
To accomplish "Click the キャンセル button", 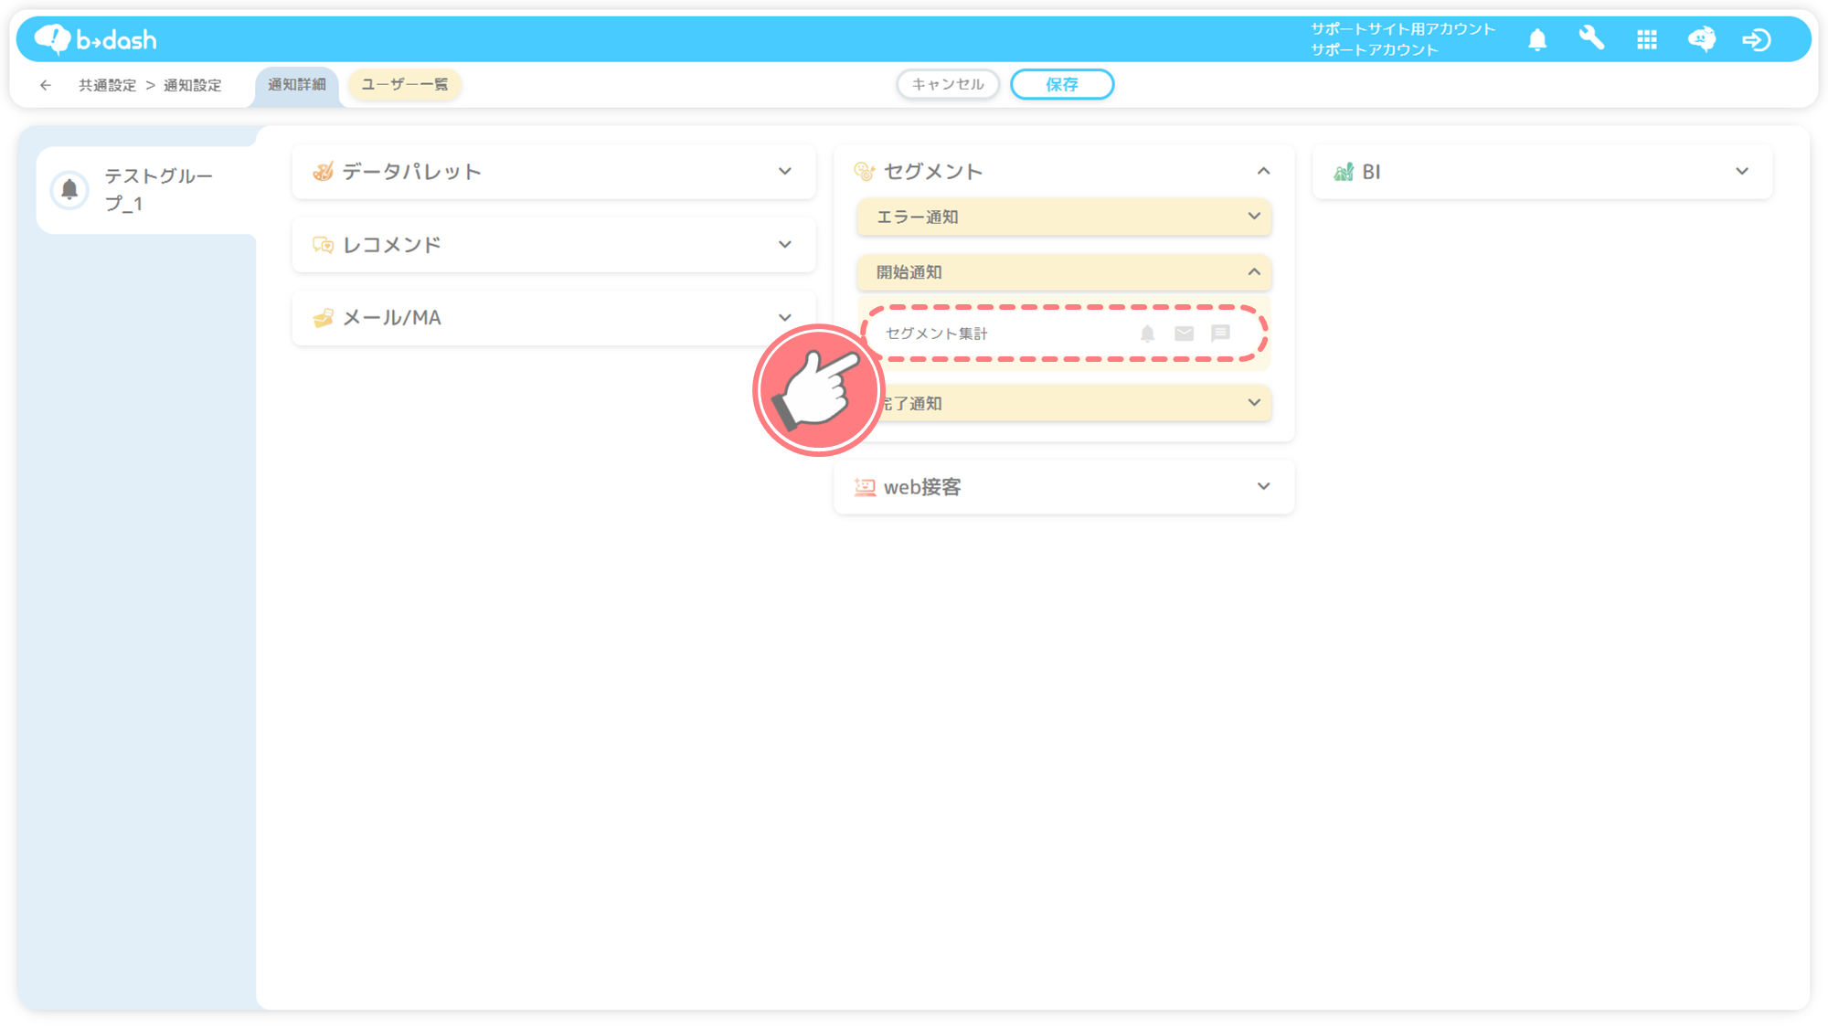I will point(947,84).
